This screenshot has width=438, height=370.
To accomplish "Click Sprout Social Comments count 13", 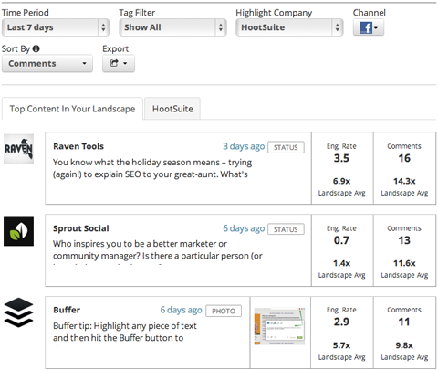I will [x=404, y=240].
